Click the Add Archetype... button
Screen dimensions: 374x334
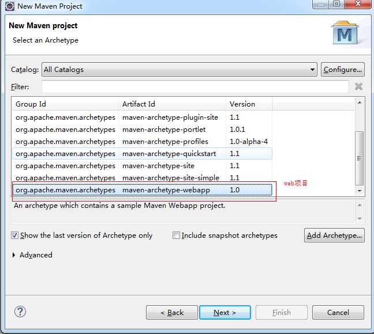point(334,236)
